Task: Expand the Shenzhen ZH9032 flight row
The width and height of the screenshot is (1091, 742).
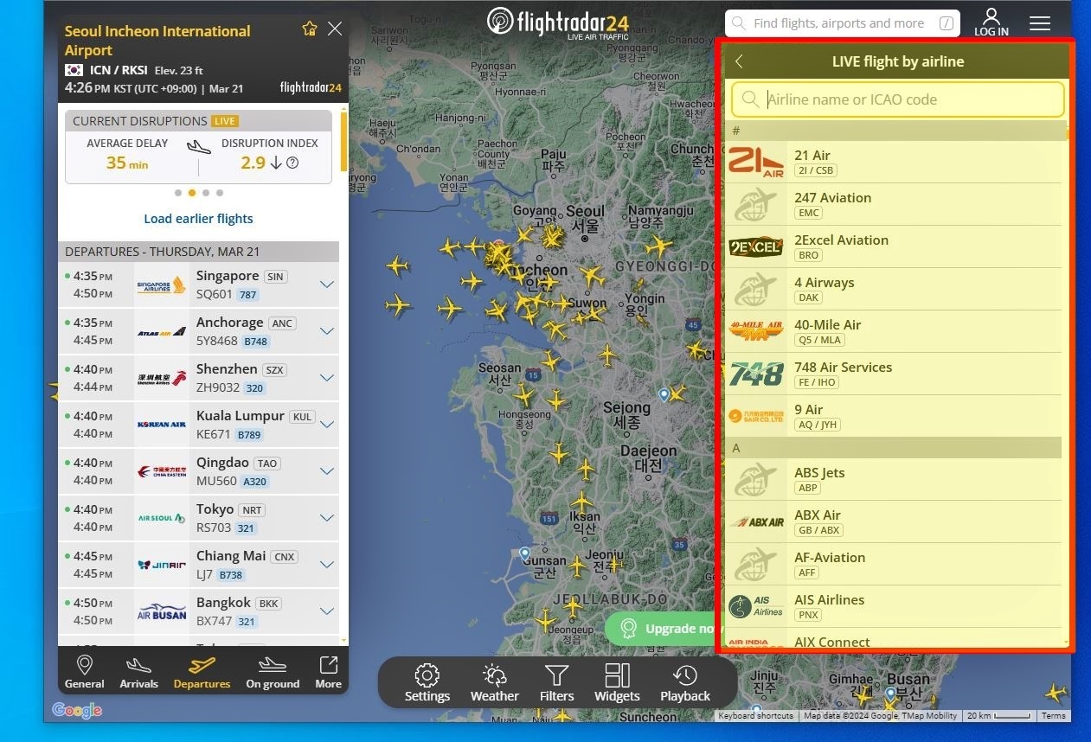Action: 327,378
